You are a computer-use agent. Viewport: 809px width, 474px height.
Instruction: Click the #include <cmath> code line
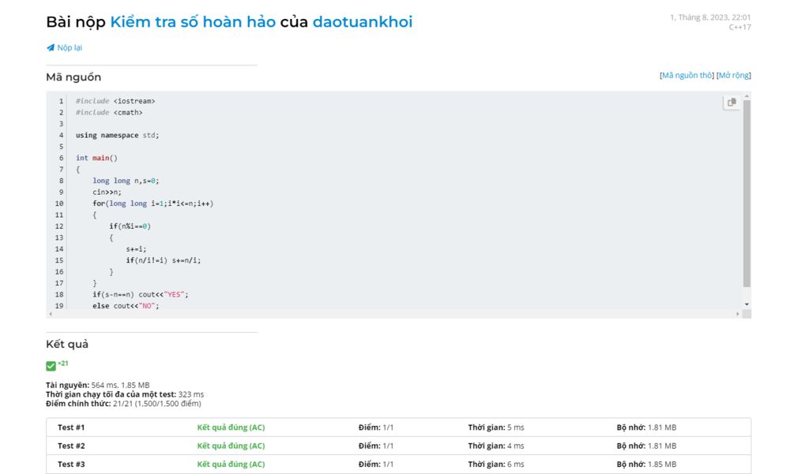pos(109,112)
